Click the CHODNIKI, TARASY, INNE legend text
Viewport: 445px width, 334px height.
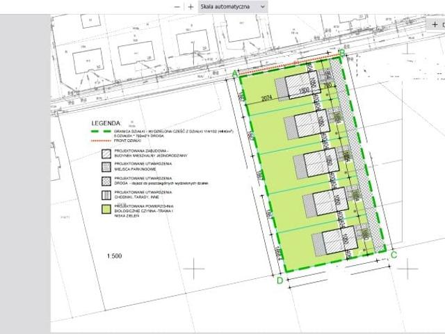point(136,197)
